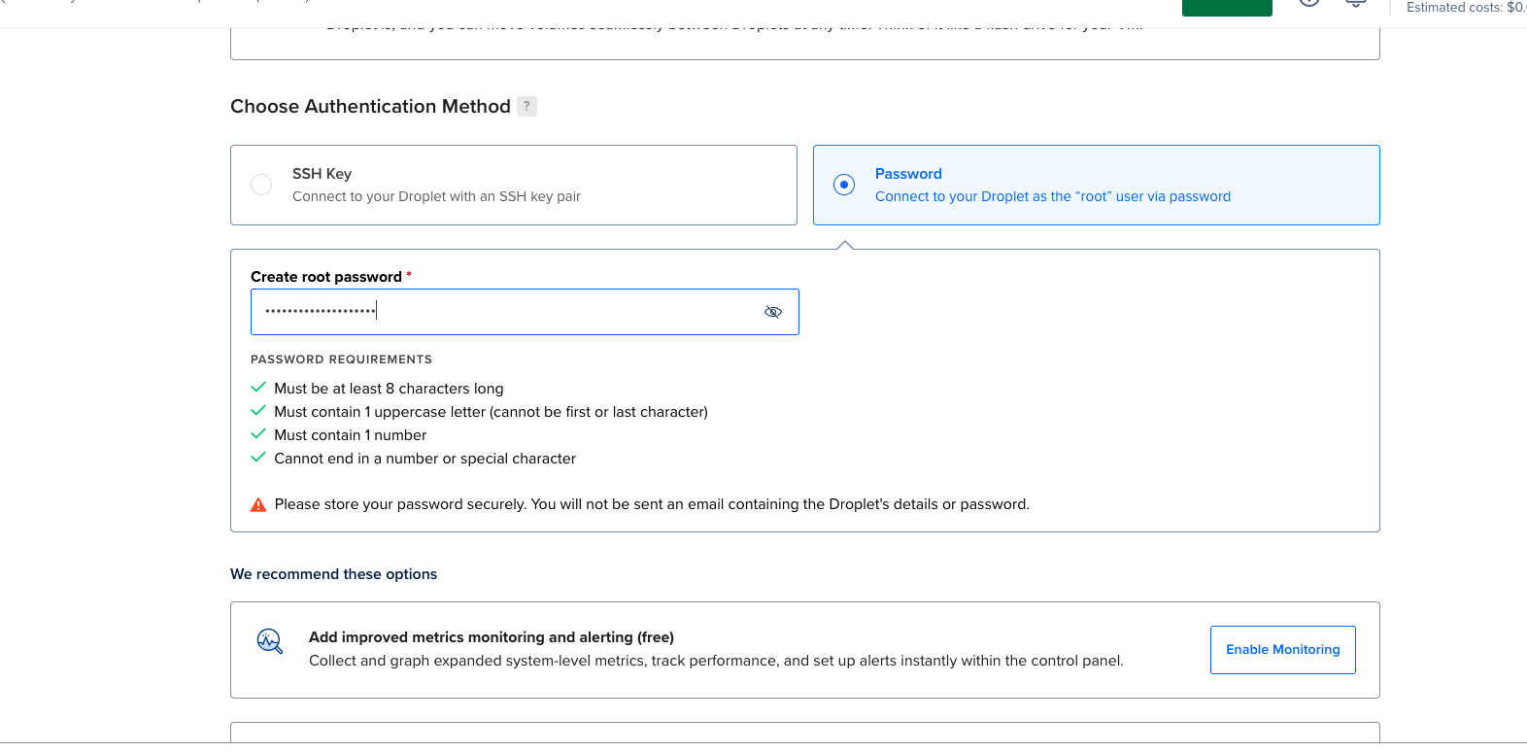Click checkmark beside 8 characters requirement
The image size is (1527, 752).
[x=258, y=388]
